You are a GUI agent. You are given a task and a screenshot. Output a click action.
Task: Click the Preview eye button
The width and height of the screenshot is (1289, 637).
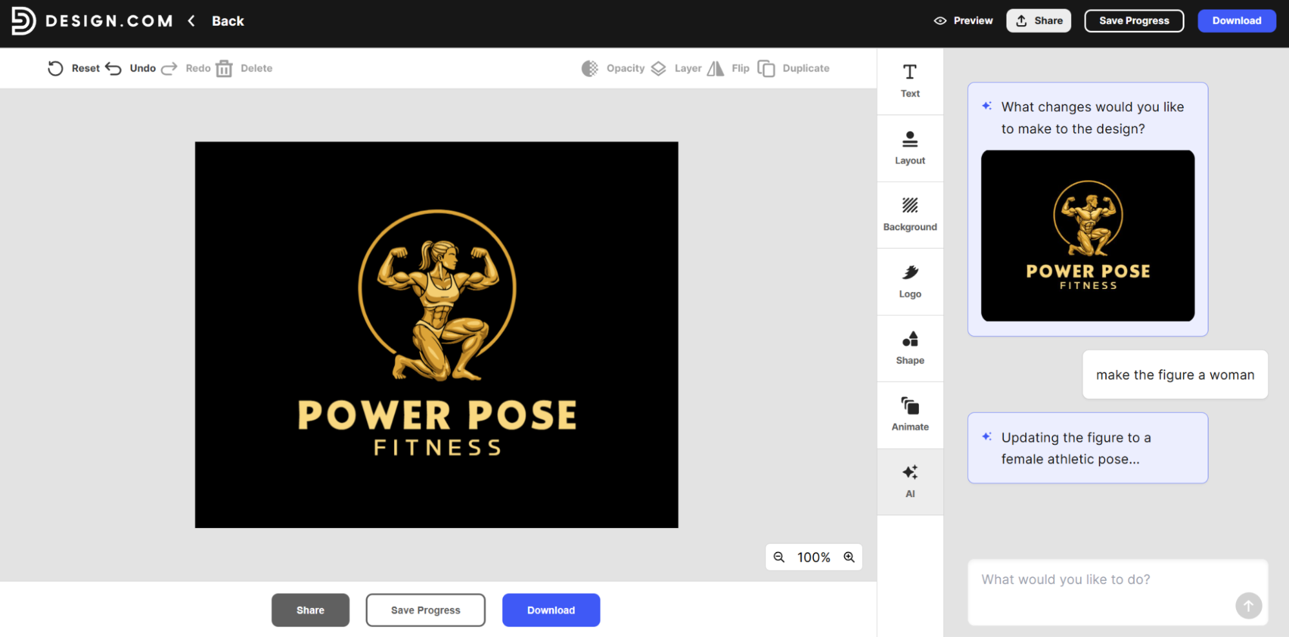coord(963,21)
